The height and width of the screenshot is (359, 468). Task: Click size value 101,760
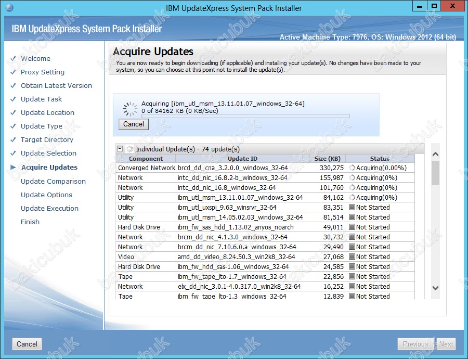332,187
